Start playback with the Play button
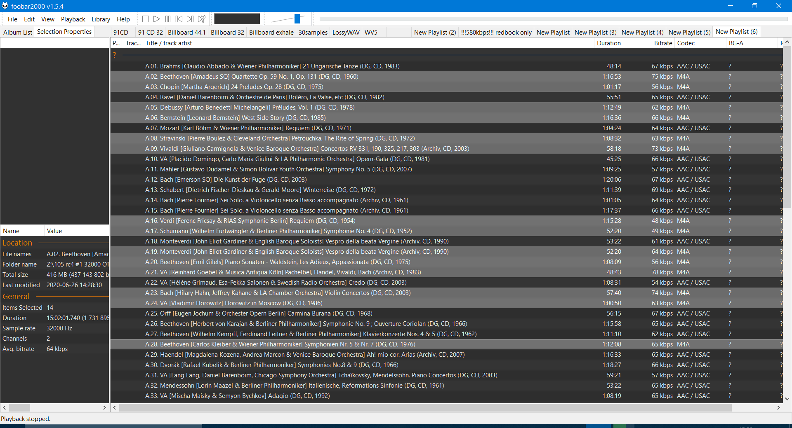Viewport: 792px width, 428px height. tap(157, 19)
